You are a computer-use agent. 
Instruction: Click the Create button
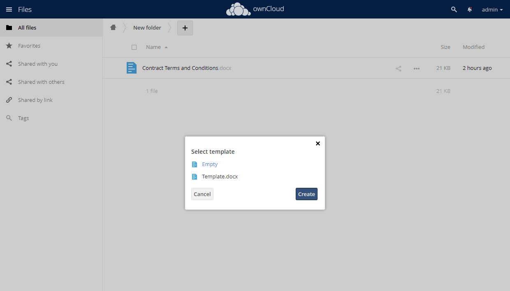pos(306,194)
